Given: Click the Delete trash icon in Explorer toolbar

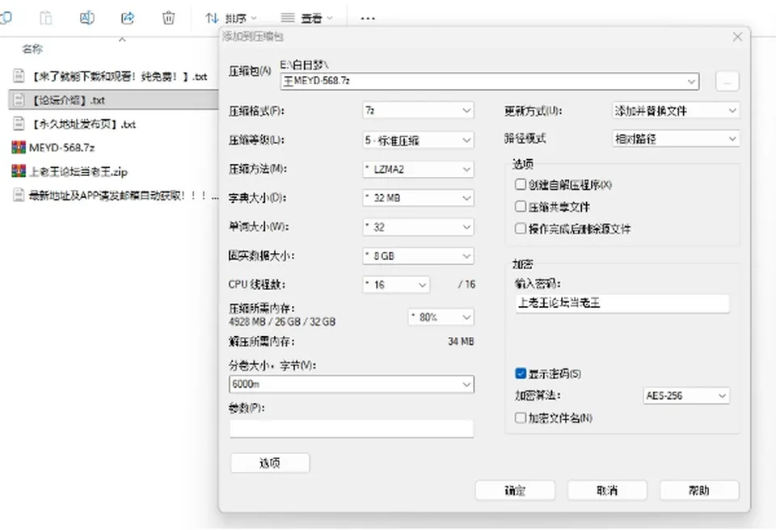Looking at the screenshot, I should click(x=168, y=19).
